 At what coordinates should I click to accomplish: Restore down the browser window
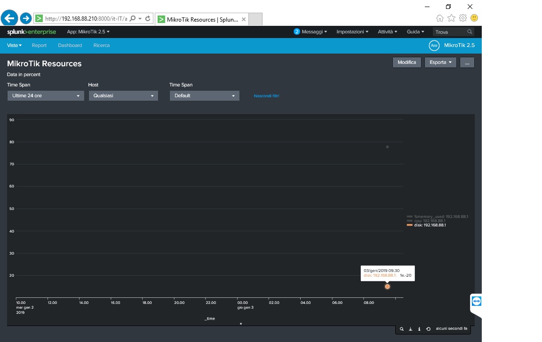pyautogui.click(x=448, y=7)
